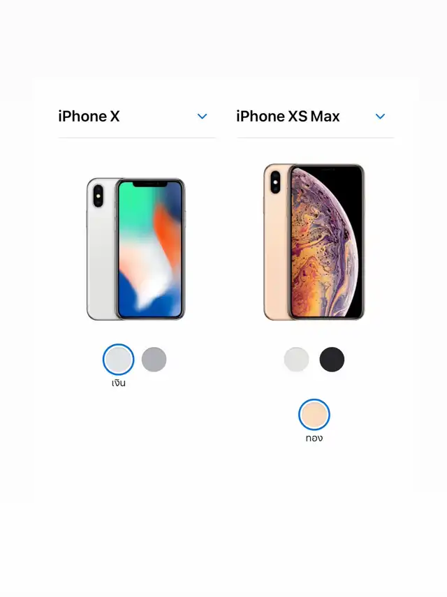The image size is (447, 597).
Task: Click the silver back of iPhone X
Action: (x=102, y=259)
